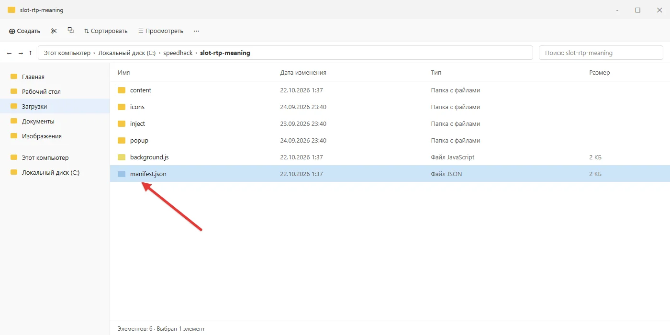Select the background.js file name
Viewport: 670px width, 335px height.
tap(149, 157)
